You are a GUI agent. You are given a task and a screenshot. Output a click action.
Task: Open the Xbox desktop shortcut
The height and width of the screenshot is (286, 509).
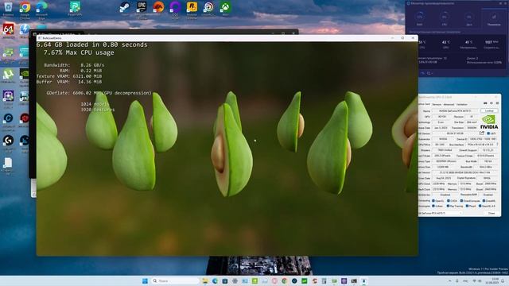click(x=225, y=8)
